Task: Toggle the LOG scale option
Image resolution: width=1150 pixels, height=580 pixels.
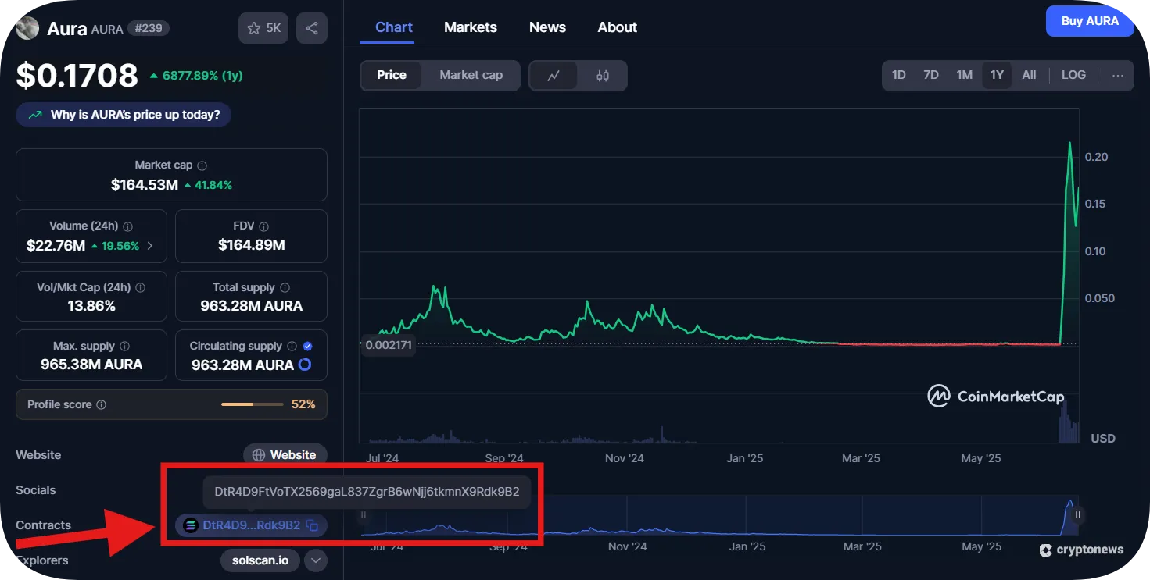Action: (x=1073, y=75)
